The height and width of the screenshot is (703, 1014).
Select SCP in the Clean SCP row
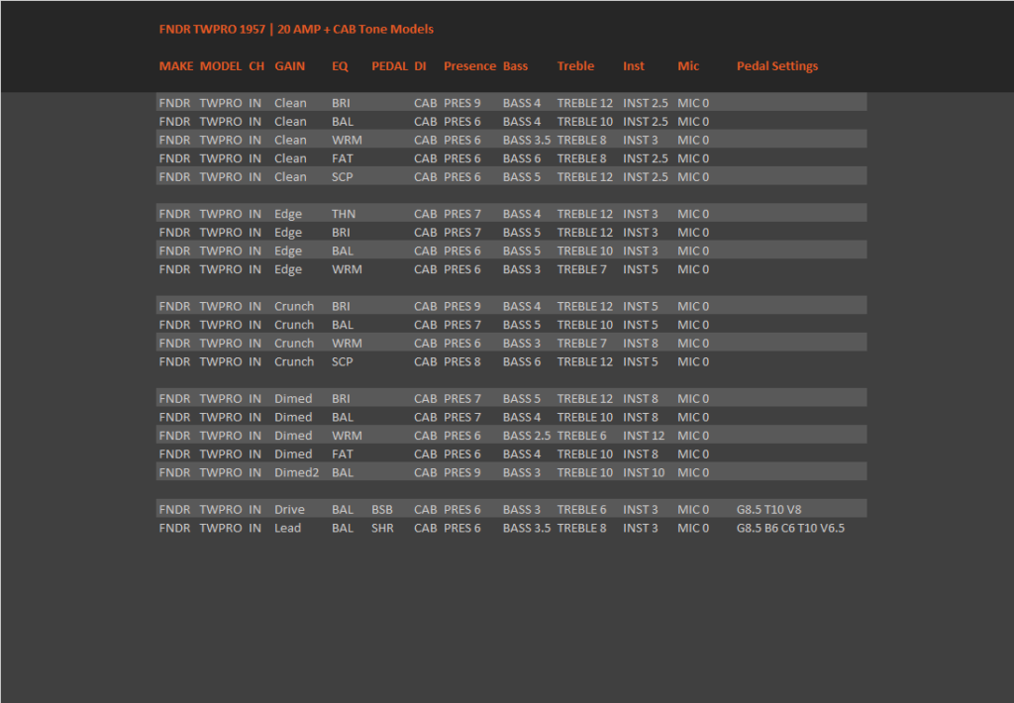coord(343,176)
